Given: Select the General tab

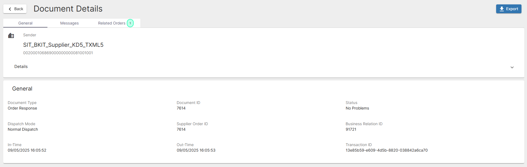Looking at the screenshot, I should click(25, 23).
